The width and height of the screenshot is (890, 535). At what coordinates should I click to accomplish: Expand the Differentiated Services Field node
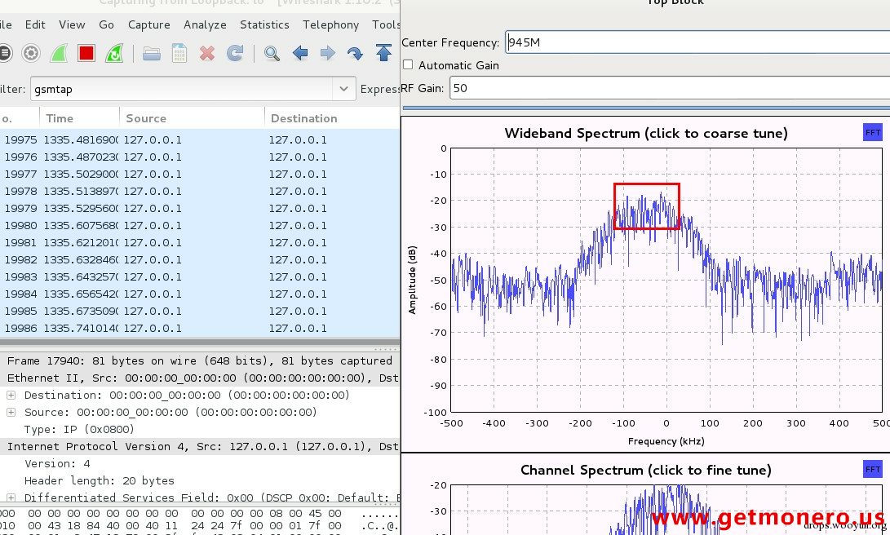(x=11, y=497)
